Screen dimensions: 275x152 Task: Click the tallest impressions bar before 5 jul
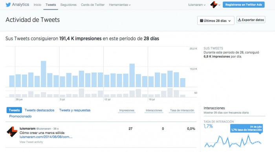(x=44, y=74)
